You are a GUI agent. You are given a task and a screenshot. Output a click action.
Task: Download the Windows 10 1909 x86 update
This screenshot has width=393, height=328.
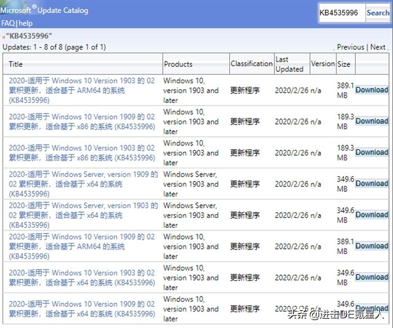[x=372, y=121]
